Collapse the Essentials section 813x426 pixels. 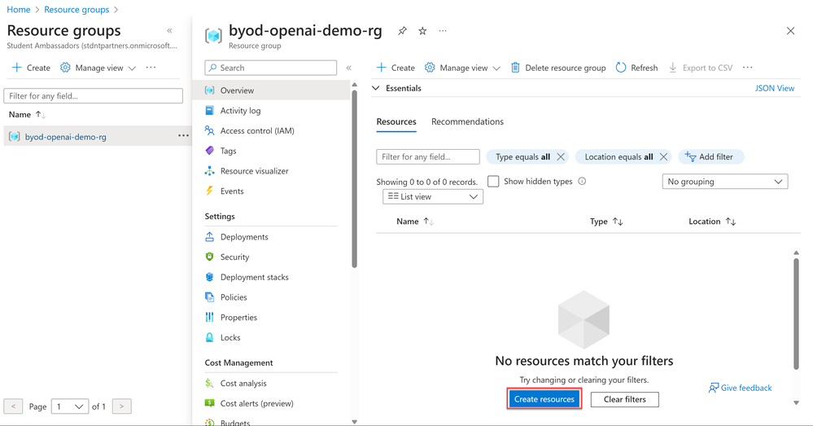[x=376, y=88]
